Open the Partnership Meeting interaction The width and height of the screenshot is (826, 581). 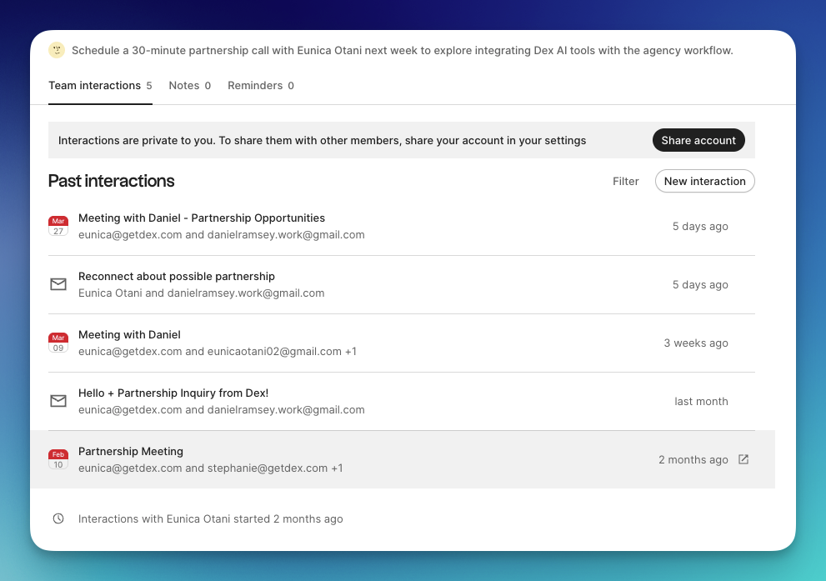(131, 451)
